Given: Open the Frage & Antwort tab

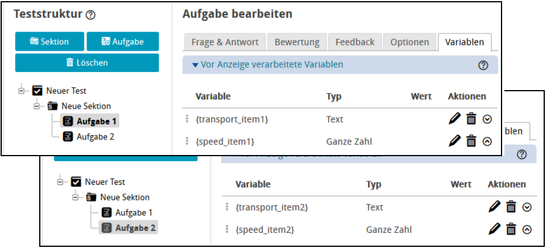Looking at the screenshot, I should point(225,42).
